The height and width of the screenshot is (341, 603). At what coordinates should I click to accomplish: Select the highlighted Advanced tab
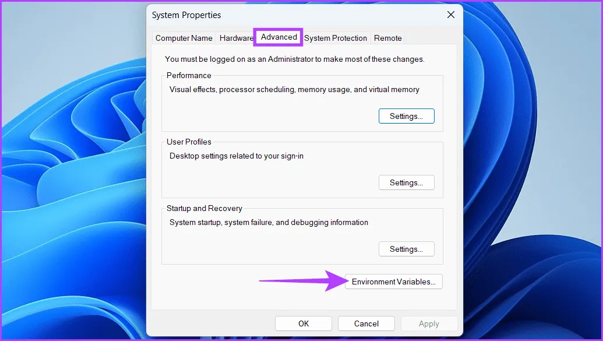(279, 37)
